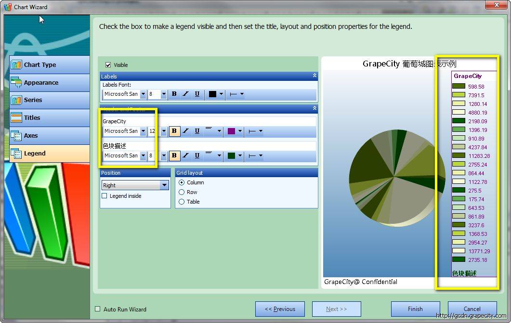511x323 pixels.
Task: Click the bold icon in the 色块描述 footer row
Action: pos(174,155)
